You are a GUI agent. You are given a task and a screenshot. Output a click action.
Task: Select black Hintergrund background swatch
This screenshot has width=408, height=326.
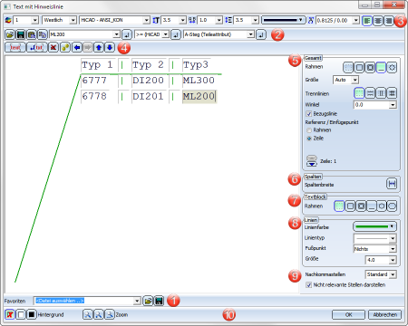pyautogui.click(x=32, y=314)
